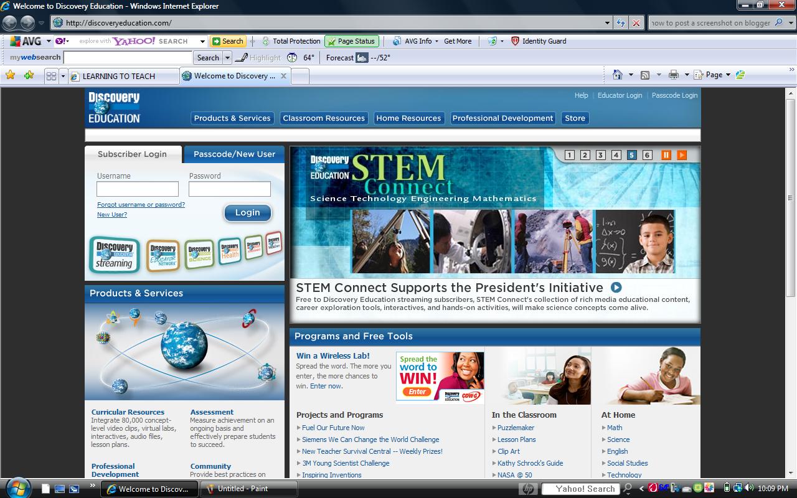Click the weather Forecast icon
This screenshot has height=498, width=797.
click(x=362, y=57)
